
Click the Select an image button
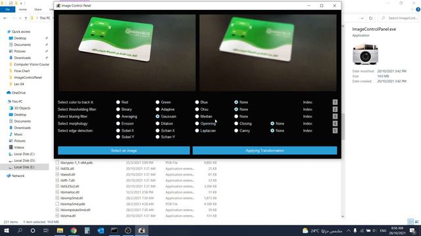[124, 151]
